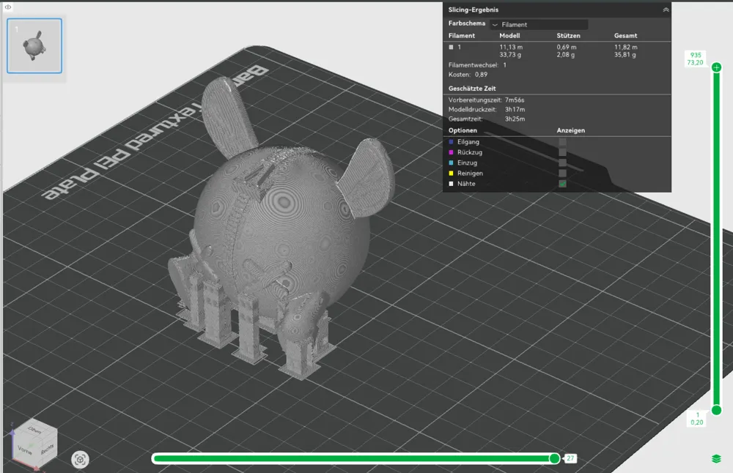This screenshot has height=473, width=733.
Task: Click the Oben face of orientation cube
Action: [35, 430]
